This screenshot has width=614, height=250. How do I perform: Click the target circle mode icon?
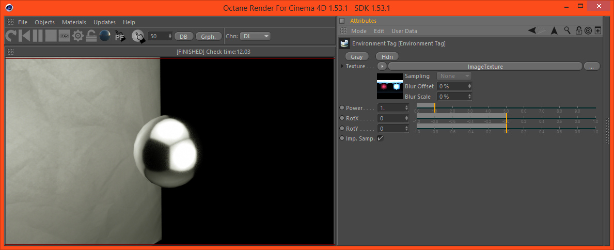pyautogui.click(x=588, y=30)
